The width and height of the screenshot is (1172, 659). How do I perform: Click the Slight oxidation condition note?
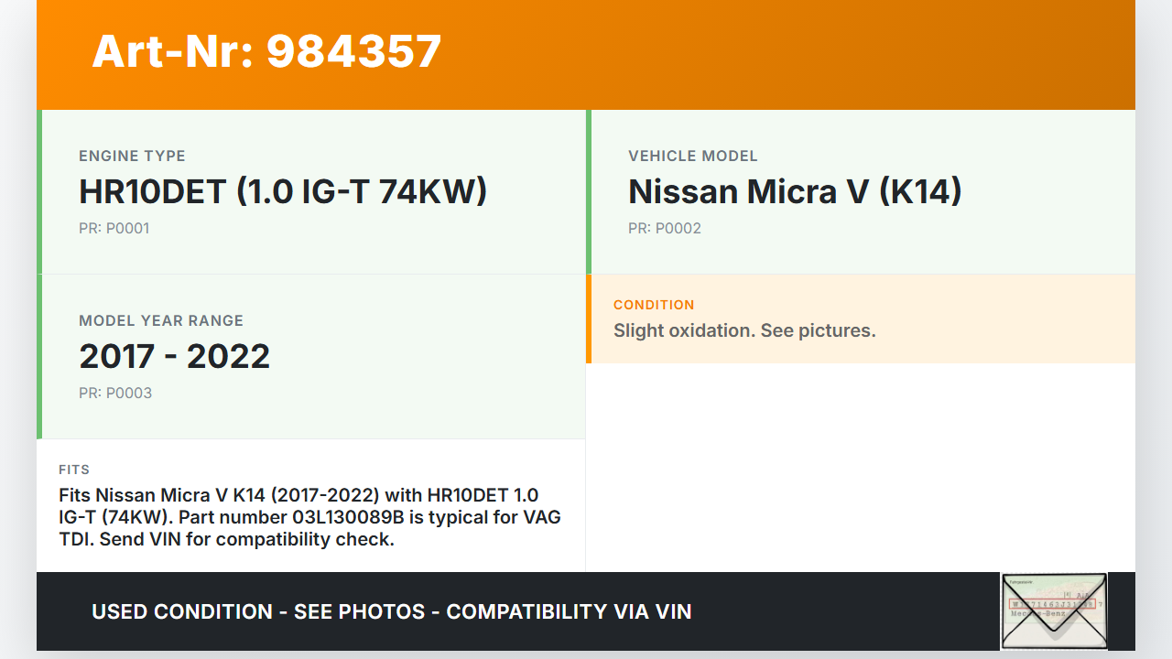[744, 330]
